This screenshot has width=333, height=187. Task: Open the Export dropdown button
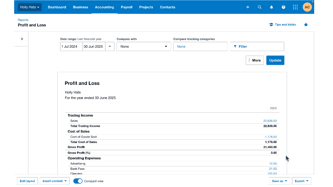[x=302, y=181]
